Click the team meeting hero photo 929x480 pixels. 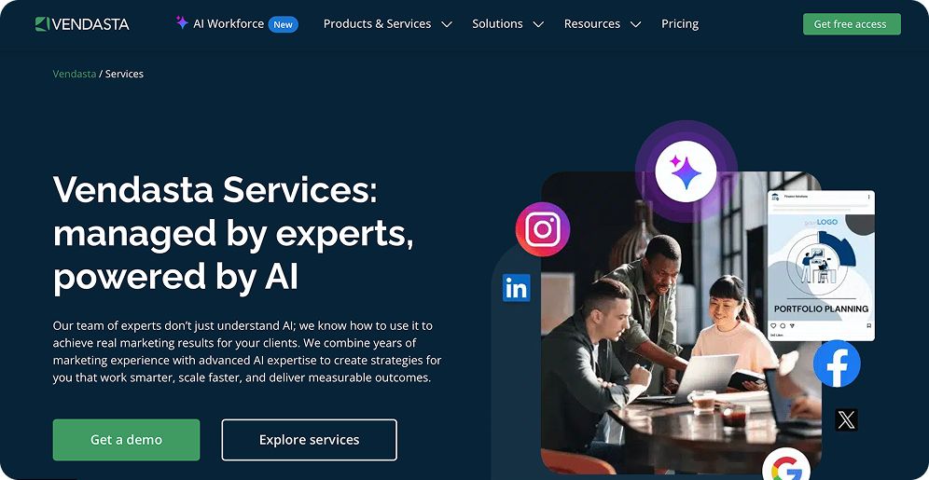click(681, 322)
